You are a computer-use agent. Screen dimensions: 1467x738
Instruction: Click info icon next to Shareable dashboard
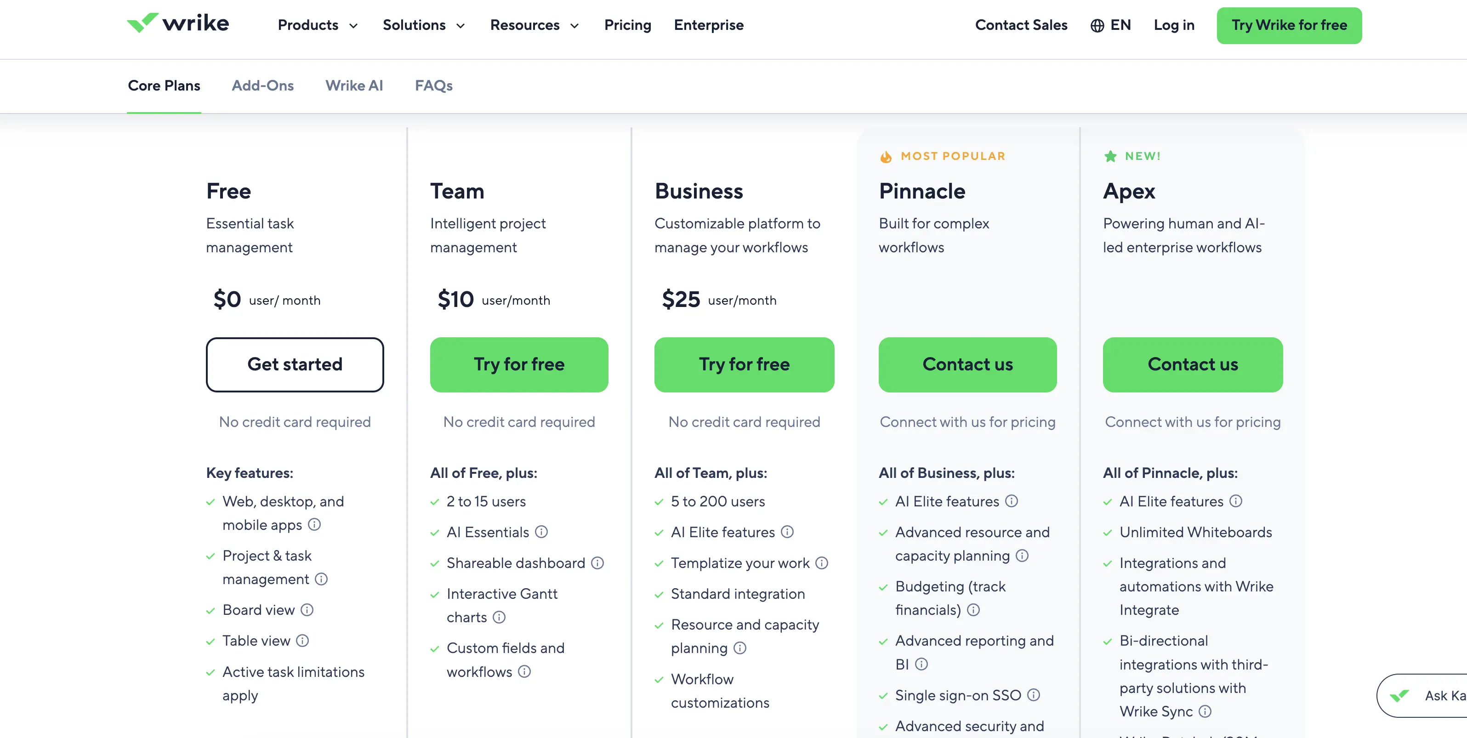[597, 562]
